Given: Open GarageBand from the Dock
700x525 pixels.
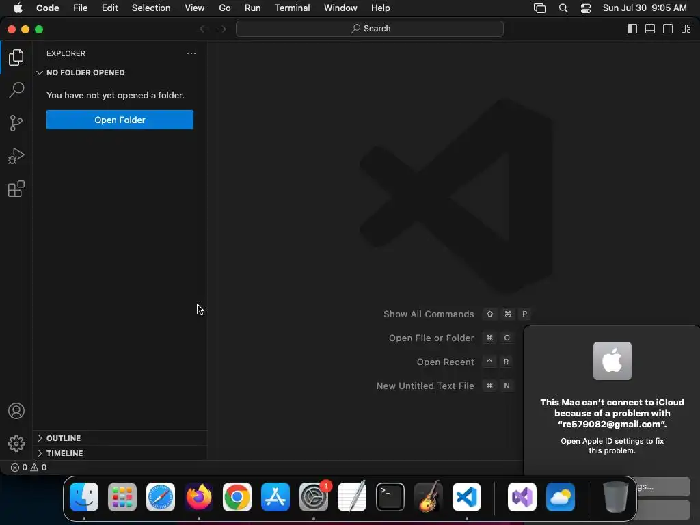Looking at the screenshot, I should click(429, 497).
